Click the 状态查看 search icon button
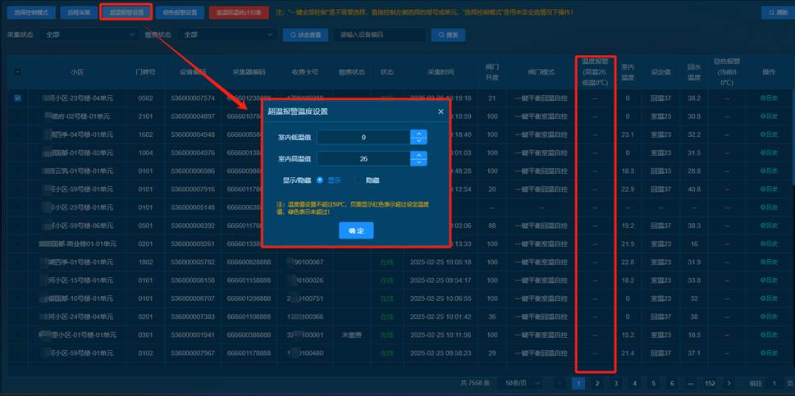The height and width of the screenshot is (396, 795). [305, 35]
